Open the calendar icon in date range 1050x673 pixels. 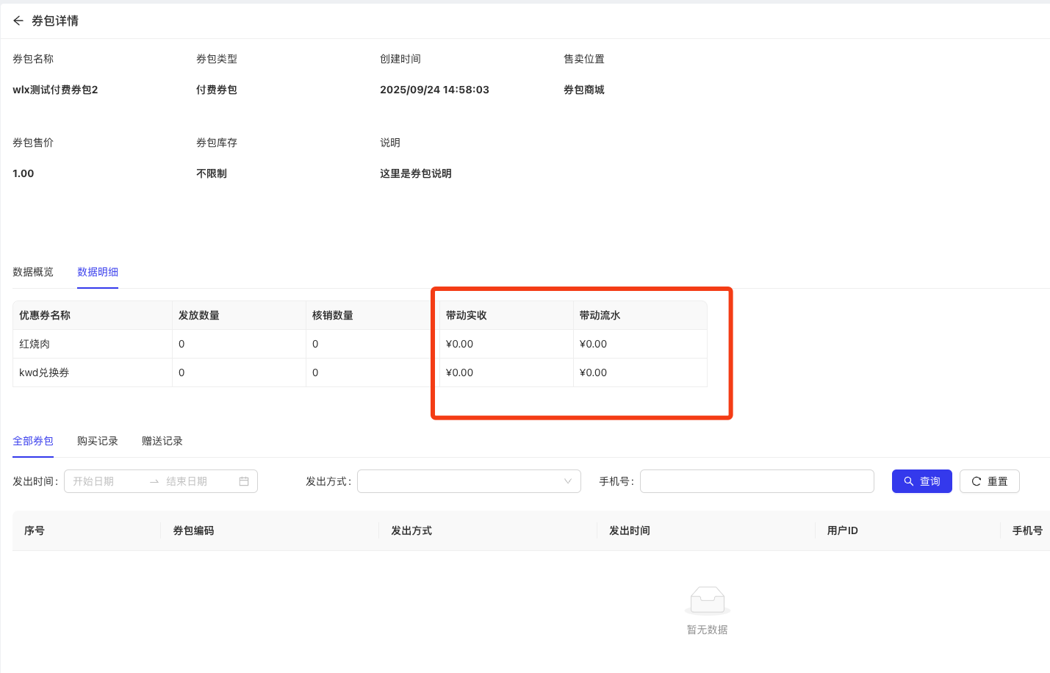click(244, 481)
